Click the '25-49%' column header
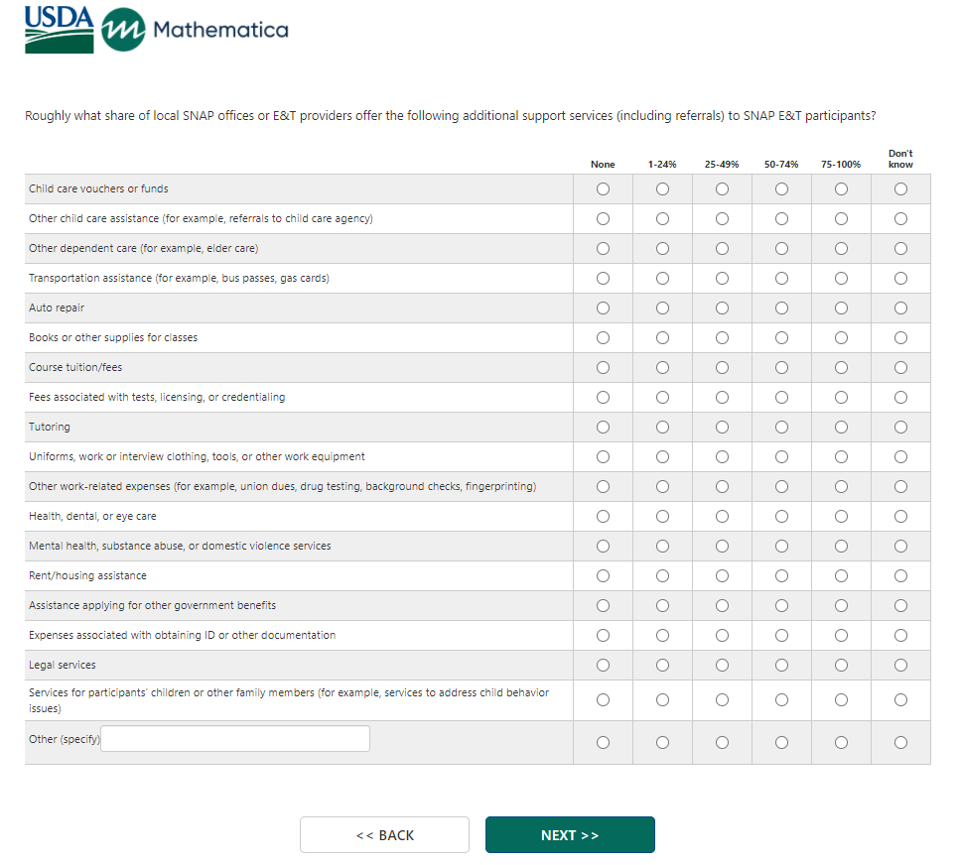The height and width of the screenshot is (865, 959). 722,165
